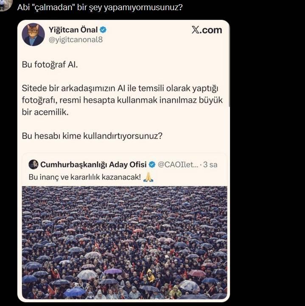Click the 'Bu hesabı kime kullandırtıyorsunuz?' line
Image resolution: width=305 pixels, height=306 pixels.
click(x=92, y=136)
